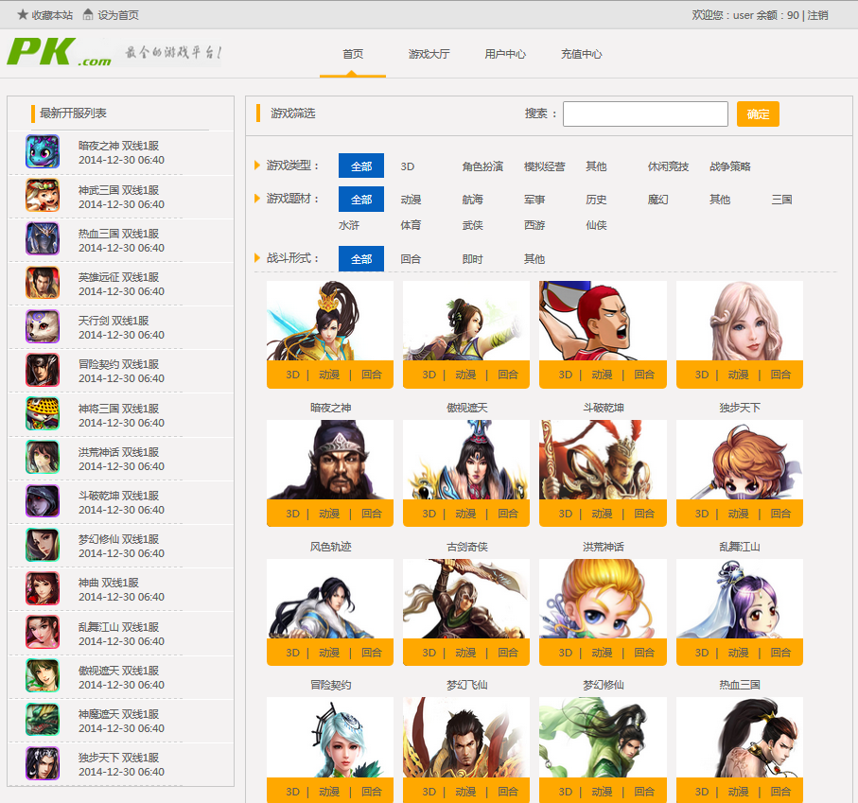The width and height of the screenshot is (858, 803).
Task: Click the 神曲 双线1服 server entry text
Action: point(109,583)
